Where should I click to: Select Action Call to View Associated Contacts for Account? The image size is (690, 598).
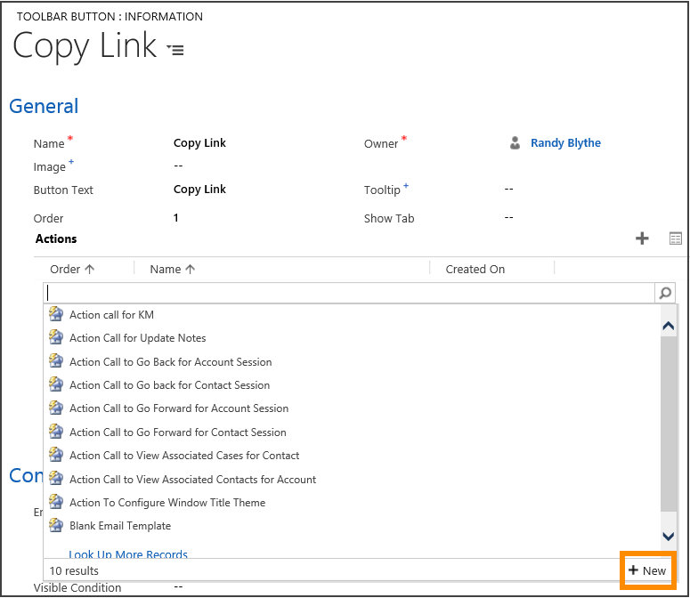pos(192,480)
